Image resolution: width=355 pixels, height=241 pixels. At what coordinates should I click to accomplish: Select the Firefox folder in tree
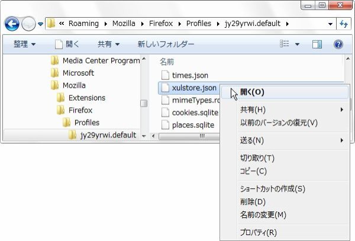pos(75,110)
